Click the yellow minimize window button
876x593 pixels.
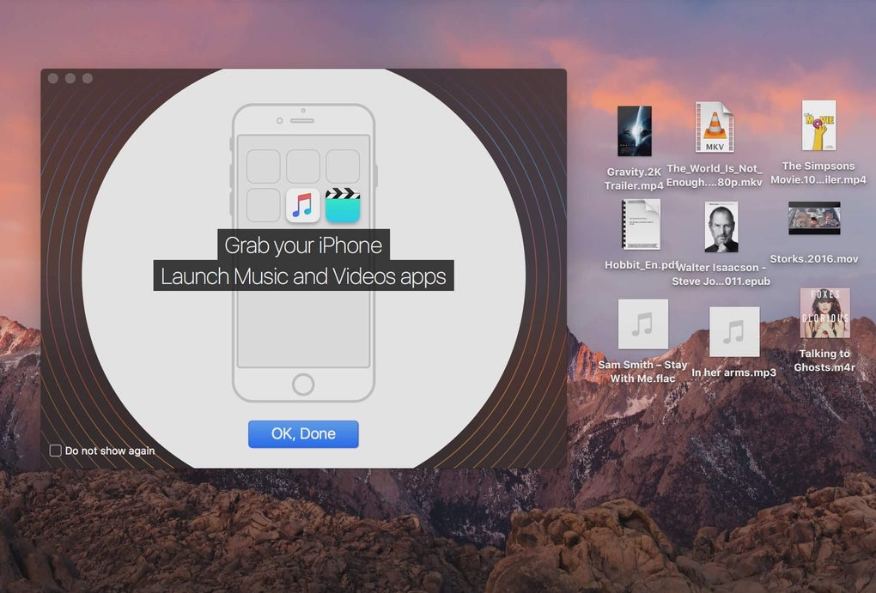[x=70, y=78]
